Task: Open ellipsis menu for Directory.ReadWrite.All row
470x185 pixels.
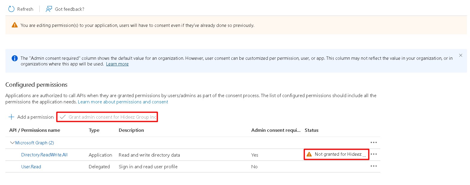Action: pos(373,154)
